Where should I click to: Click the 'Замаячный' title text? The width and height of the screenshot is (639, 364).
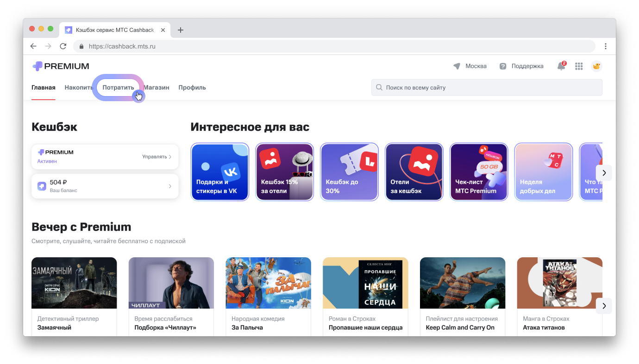click(x=54, y=328)
